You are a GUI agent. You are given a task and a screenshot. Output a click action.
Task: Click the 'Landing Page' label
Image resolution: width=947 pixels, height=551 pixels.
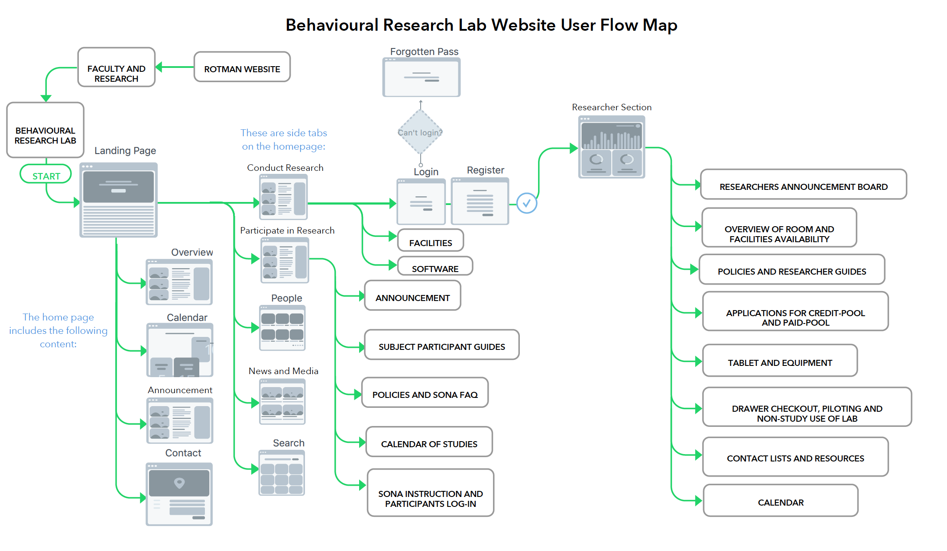tap(125, 151)
